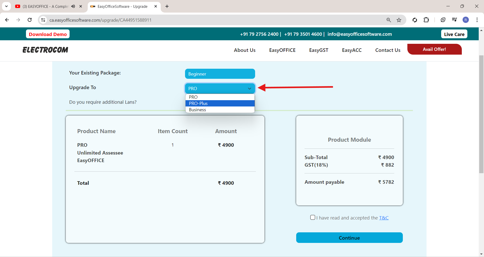Open the Chrome three-dot menu

(477, 20)
